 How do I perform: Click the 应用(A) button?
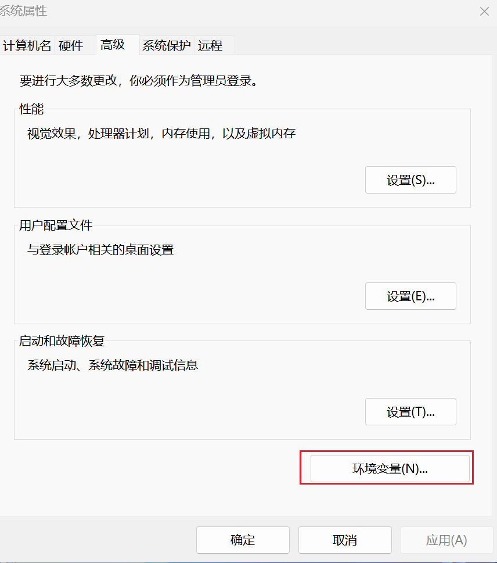[446, 540]
